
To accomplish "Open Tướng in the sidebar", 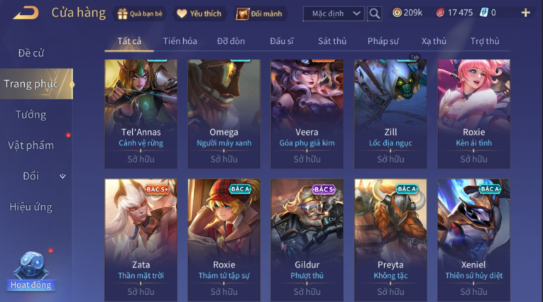I will 31,115.
